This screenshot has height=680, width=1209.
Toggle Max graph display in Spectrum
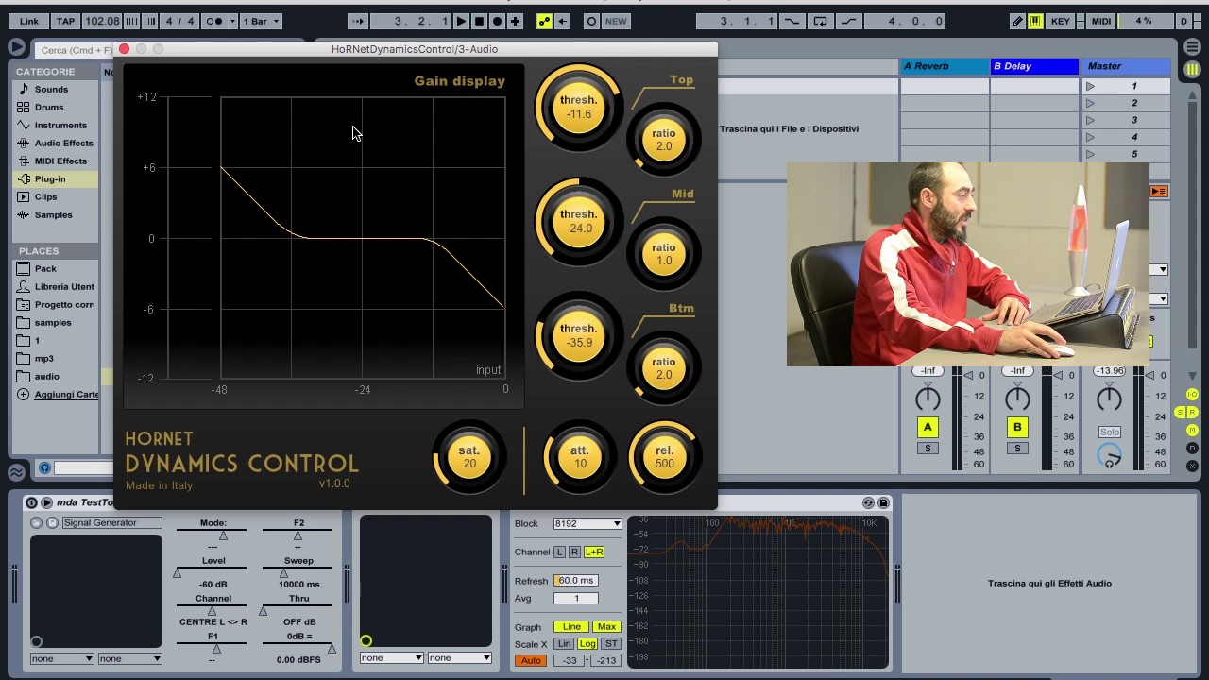point(606,627)
